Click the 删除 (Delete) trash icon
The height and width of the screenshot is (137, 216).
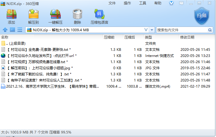pyautogui.click(x=77, y=16)
